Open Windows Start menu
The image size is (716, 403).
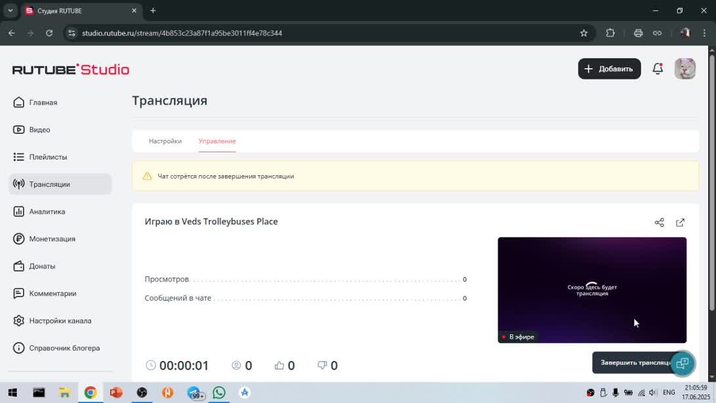(13, 392)
